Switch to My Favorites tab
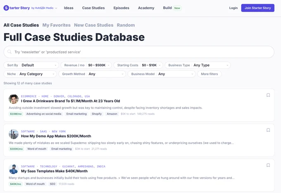The width and height of the screenshot is (281, 193). click(x=57, y=25)
